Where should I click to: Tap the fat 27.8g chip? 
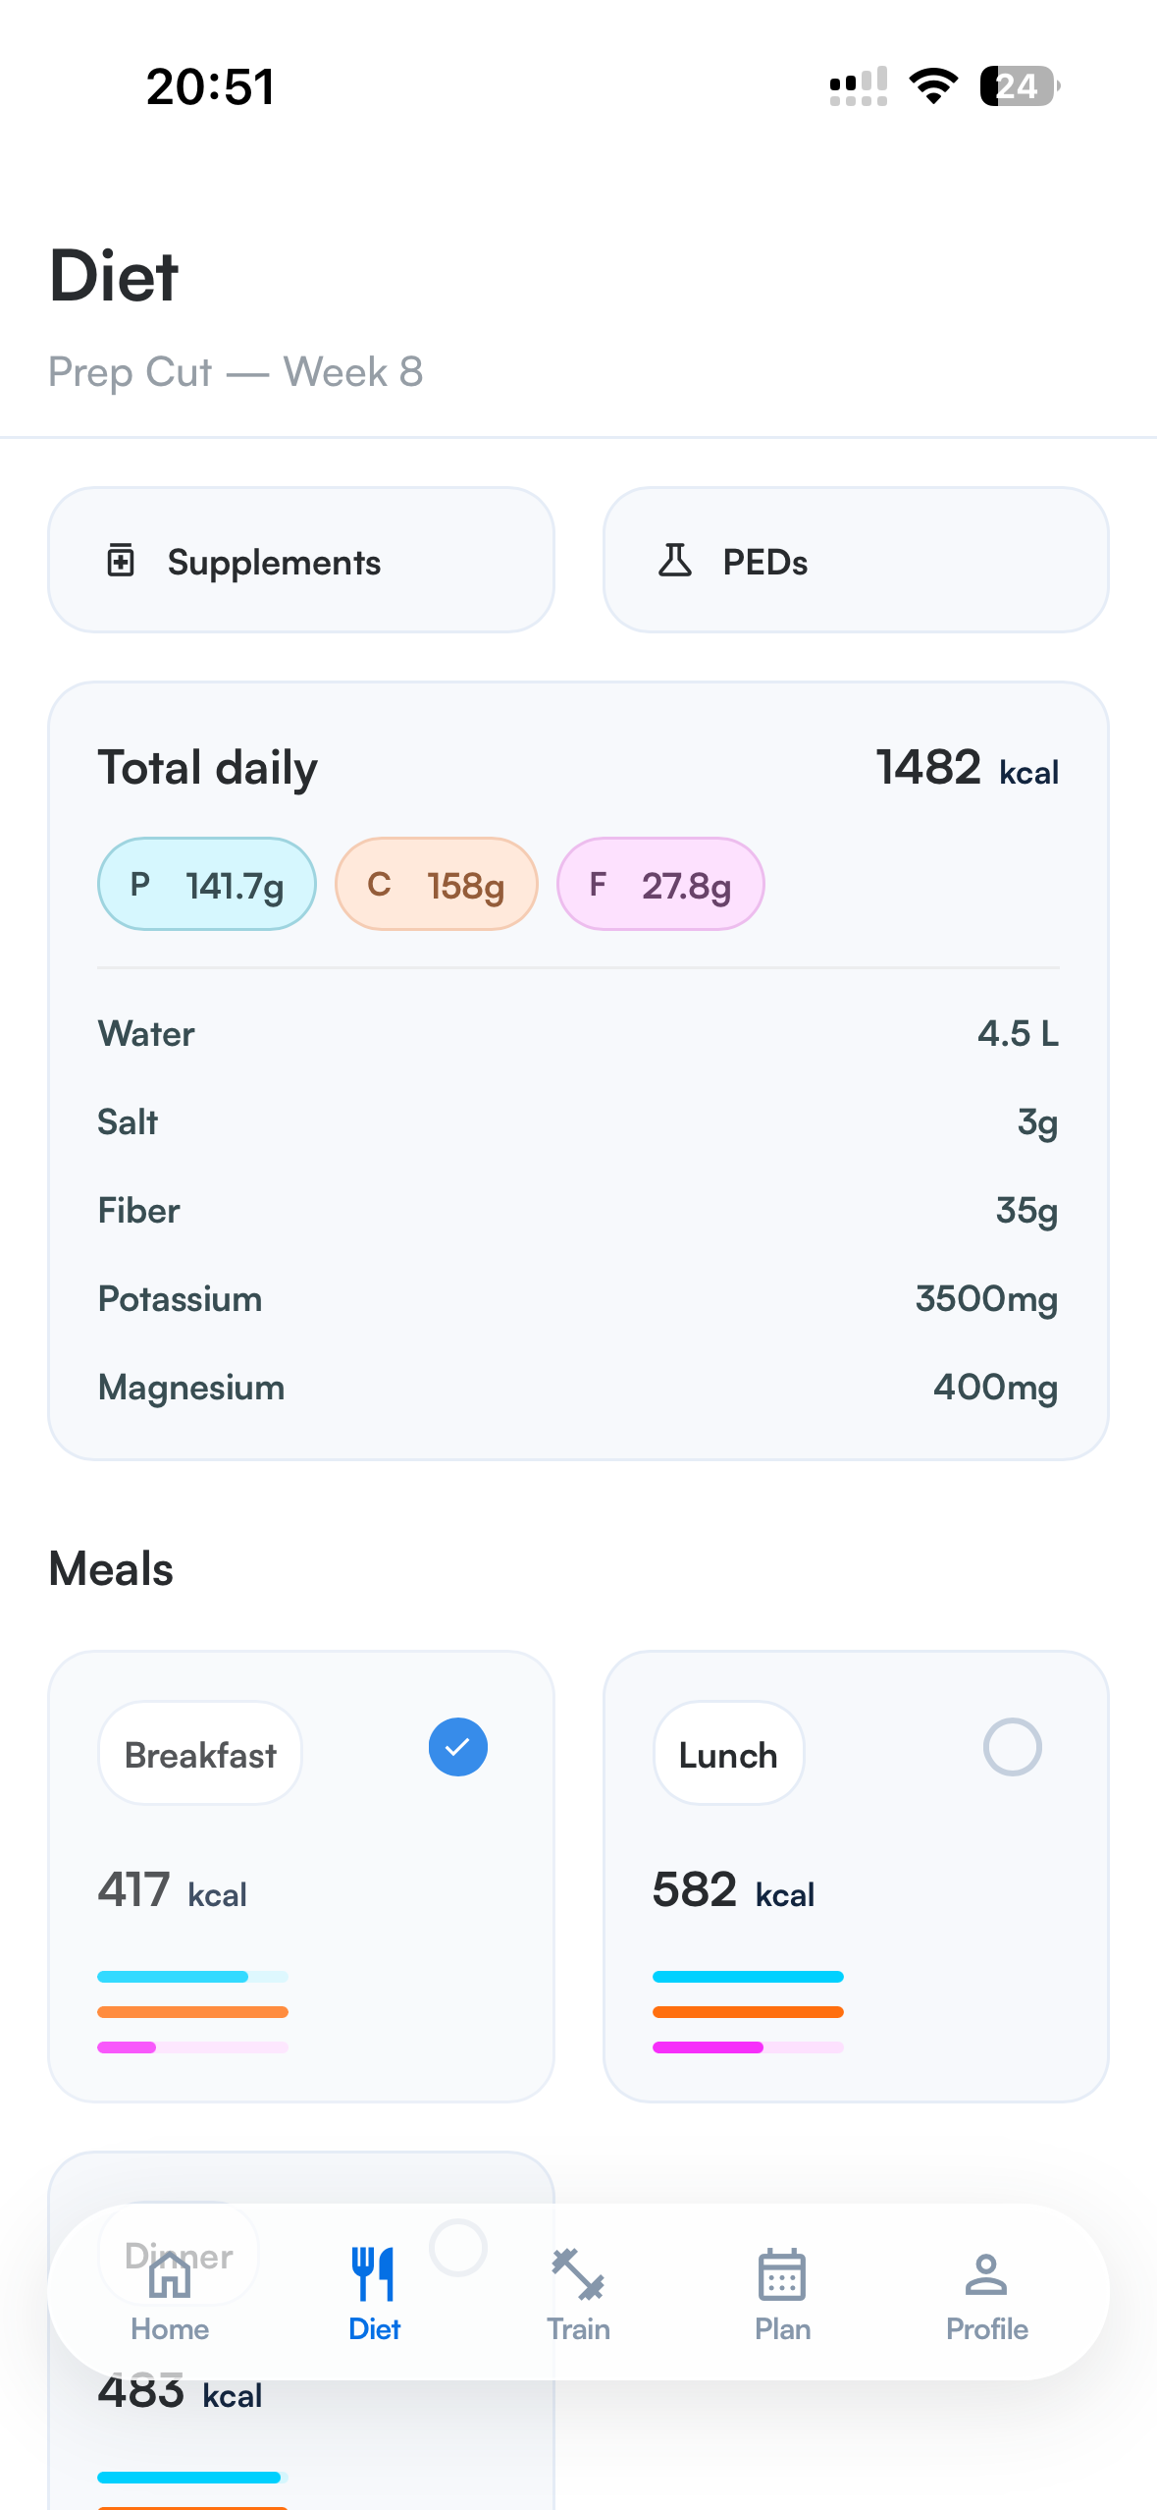tap(660, 885)
